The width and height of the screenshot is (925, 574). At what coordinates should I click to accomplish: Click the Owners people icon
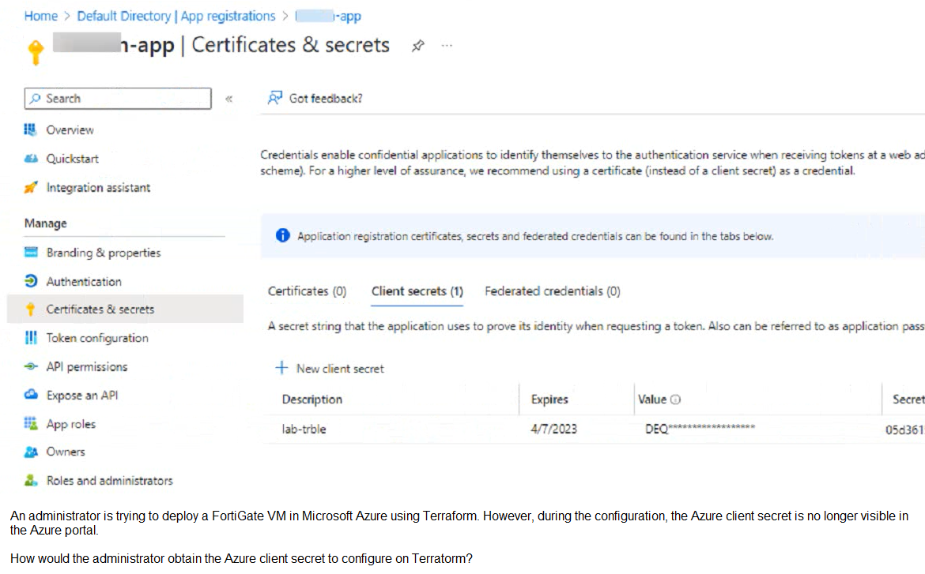click(x=31, y=452)
